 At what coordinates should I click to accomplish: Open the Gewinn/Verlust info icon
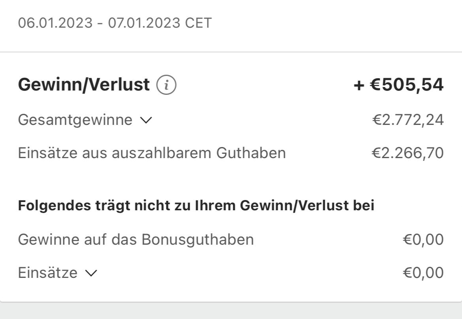[x=166, y=85]
